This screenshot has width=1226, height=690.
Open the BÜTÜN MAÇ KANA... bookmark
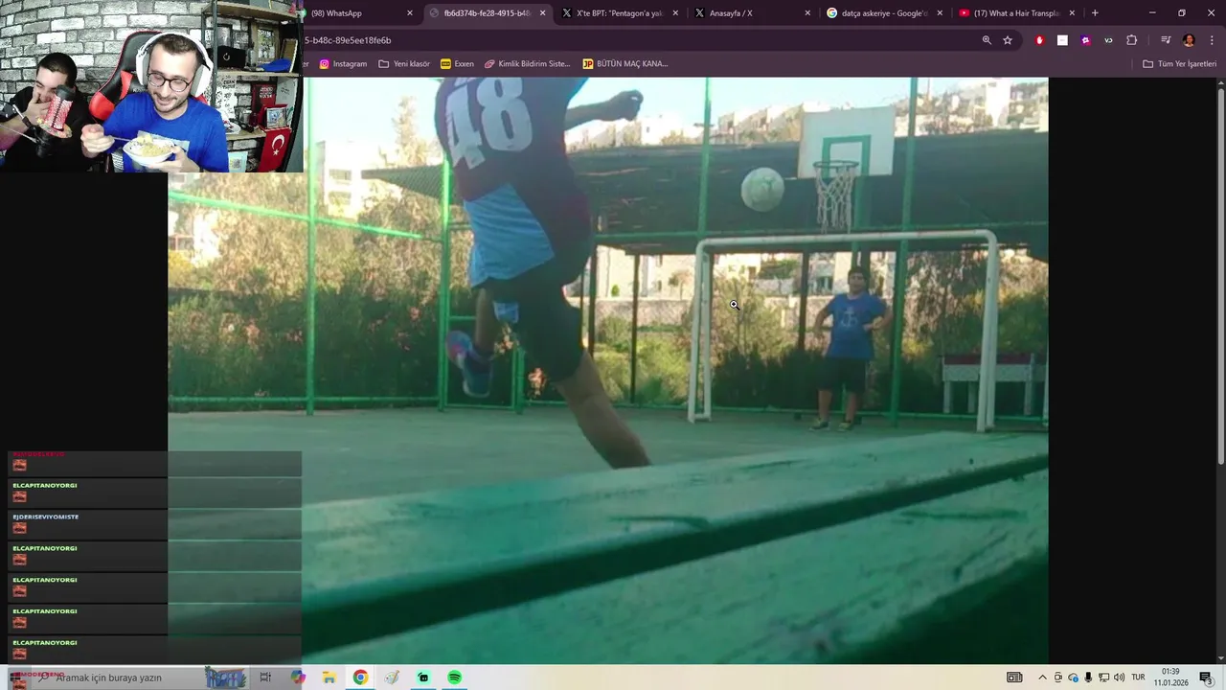[x=625, y=64]
